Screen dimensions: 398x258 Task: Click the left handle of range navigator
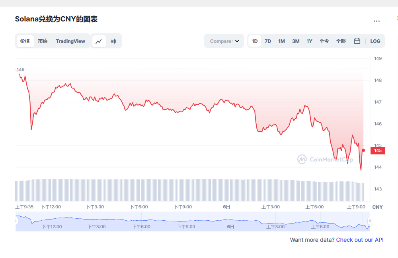16,221
